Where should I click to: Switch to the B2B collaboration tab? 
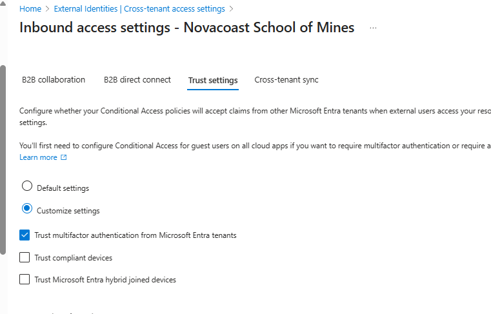click(54, 80)
